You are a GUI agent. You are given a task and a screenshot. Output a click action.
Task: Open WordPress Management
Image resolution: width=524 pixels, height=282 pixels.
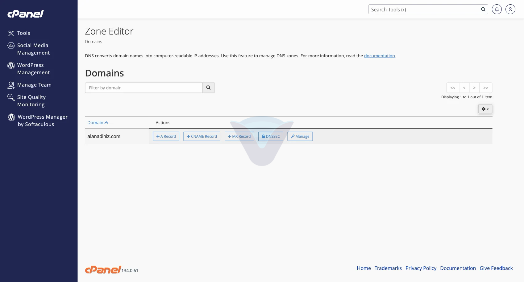29,69
